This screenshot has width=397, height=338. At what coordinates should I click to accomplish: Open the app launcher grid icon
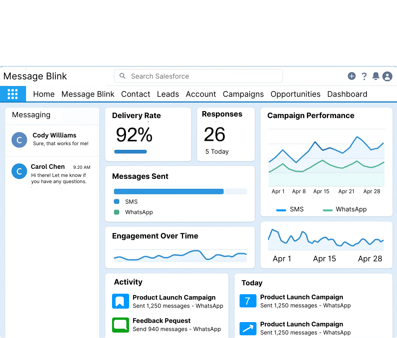(x=13, y=94)
